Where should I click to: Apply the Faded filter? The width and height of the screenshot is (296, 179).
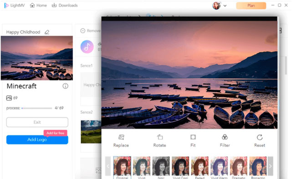(x=200, y=166)
